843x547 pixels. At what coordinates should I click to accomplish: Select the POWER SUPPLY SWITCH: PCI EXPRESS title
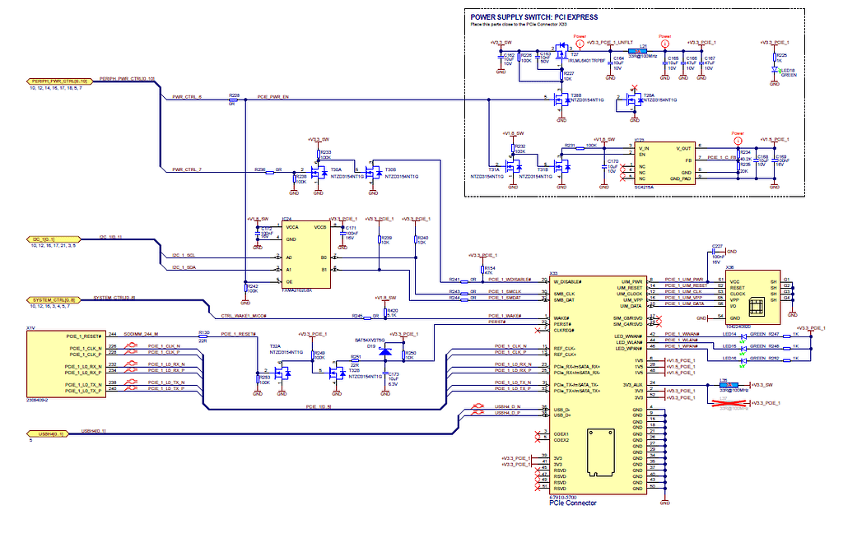533,15
